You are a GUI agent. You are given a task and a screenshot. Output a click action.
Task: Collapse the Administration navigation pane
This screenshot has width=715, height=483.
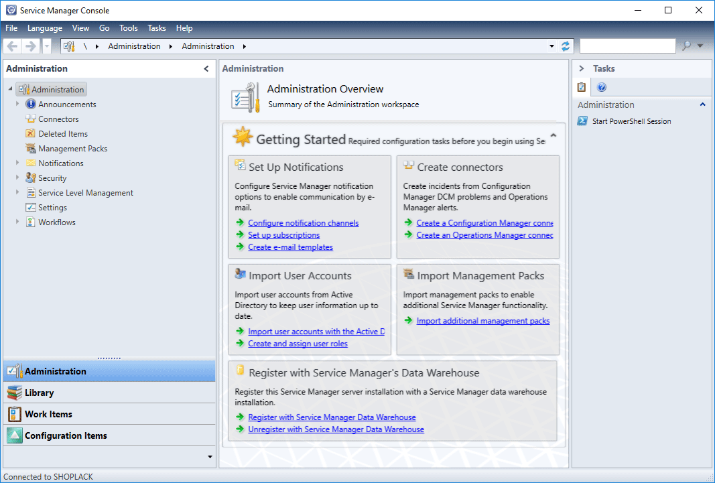[x=206, y=69]
